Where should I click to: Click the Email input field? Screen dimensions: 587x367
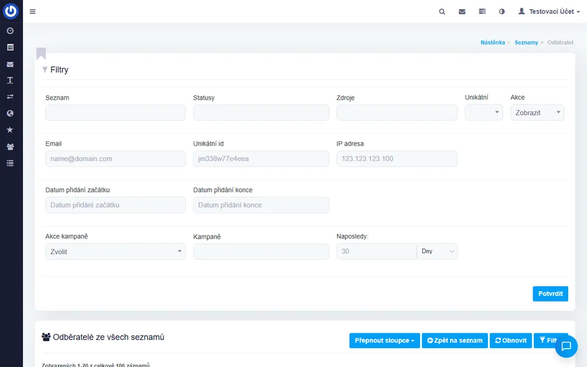[115, 159]
